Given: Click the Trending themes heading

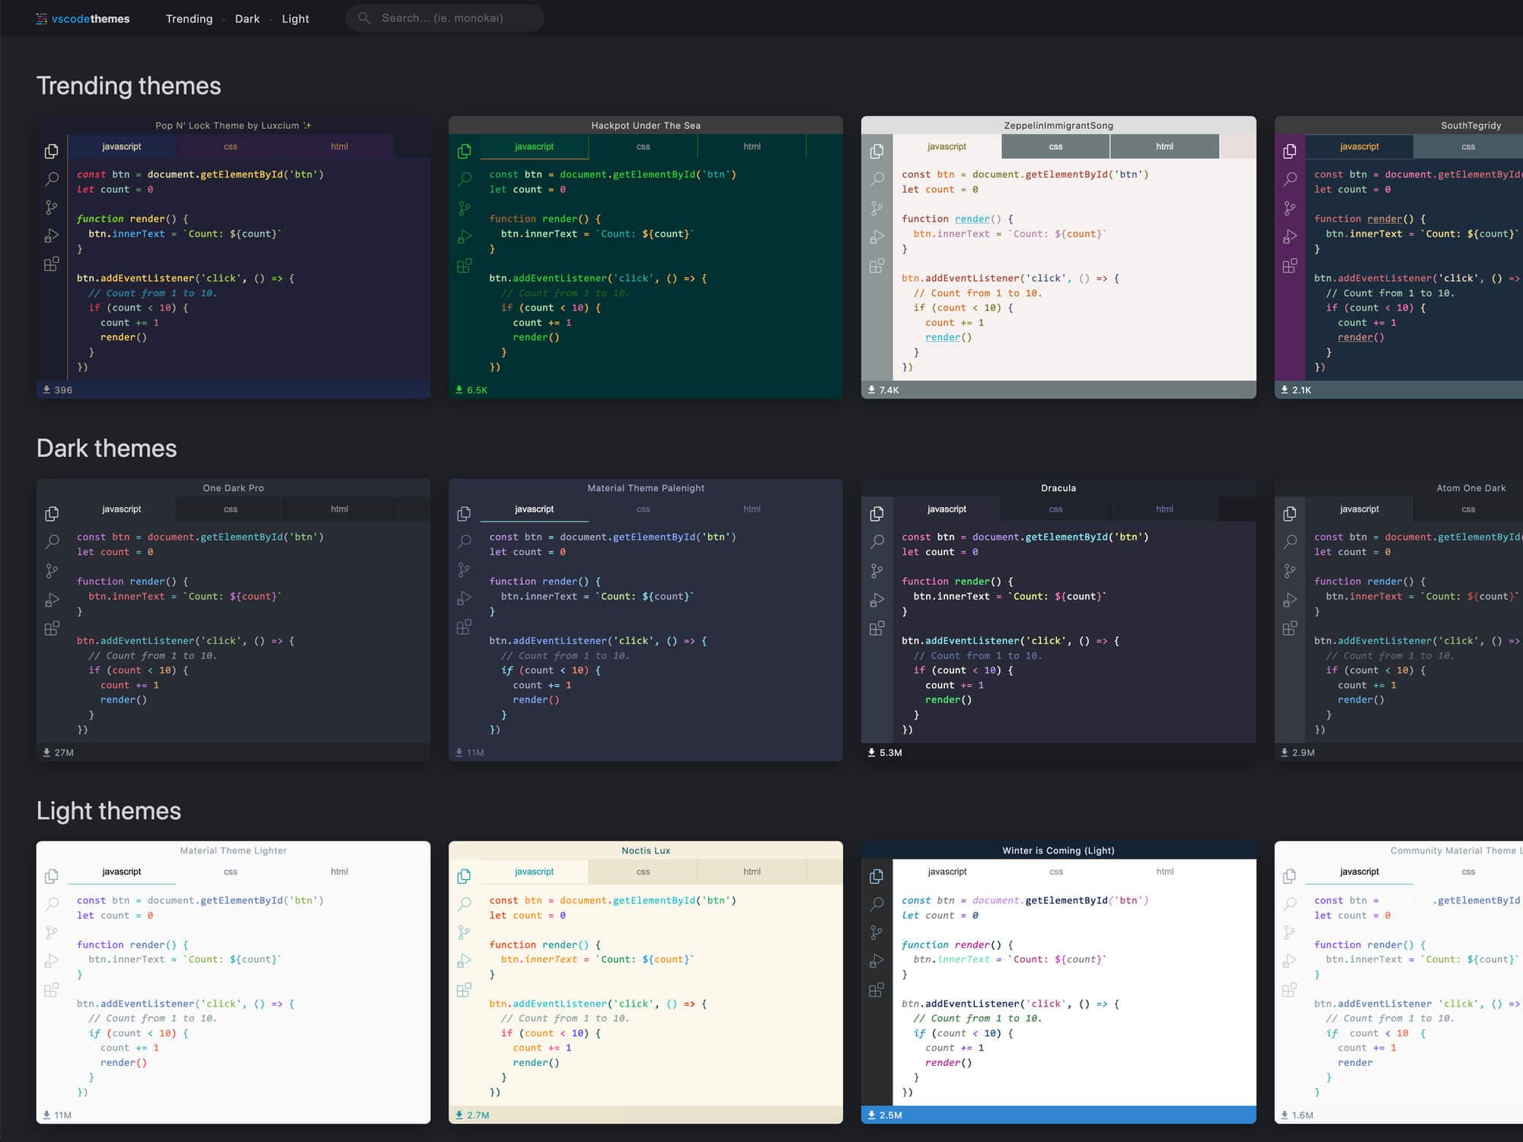Looking at the screenshot, I should tap(129, 85).
